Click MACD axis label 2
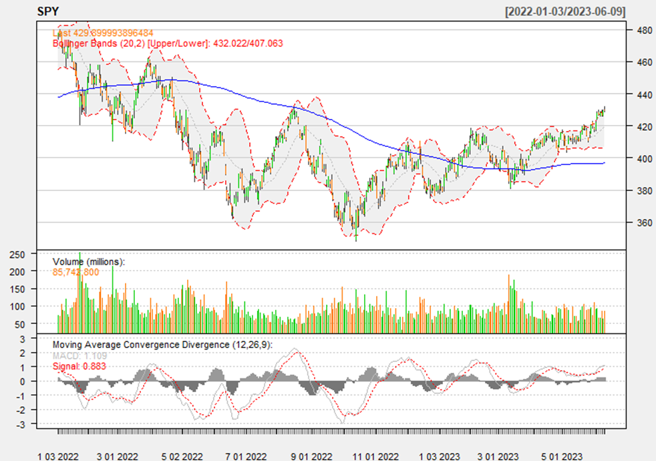Screen dimensions: 656x461 coord(23,353)
